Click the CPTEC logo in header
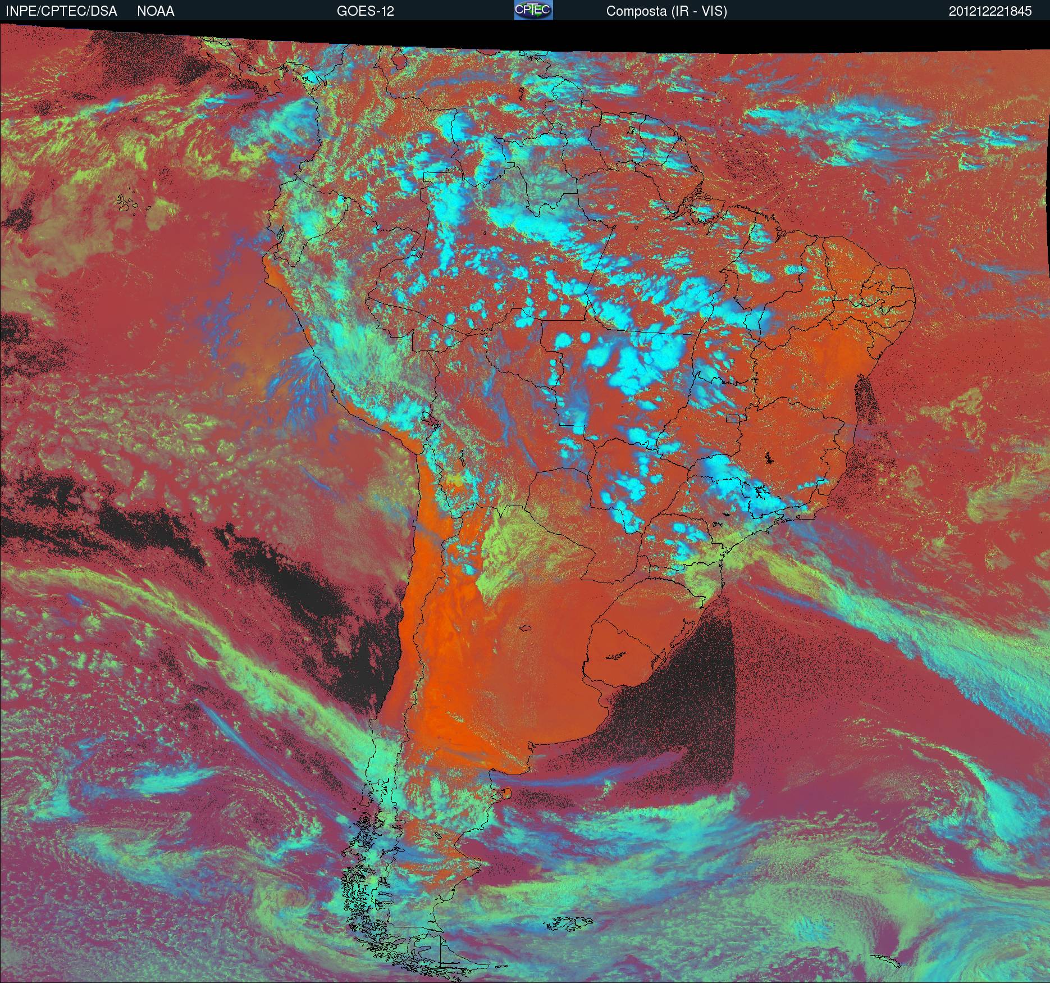Image resolution: width=1050 pixels, height=983 pixels. click(533, 10)
